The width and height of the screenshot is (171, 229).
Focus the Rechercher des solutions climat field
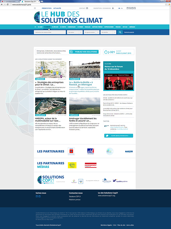[50, 32]
